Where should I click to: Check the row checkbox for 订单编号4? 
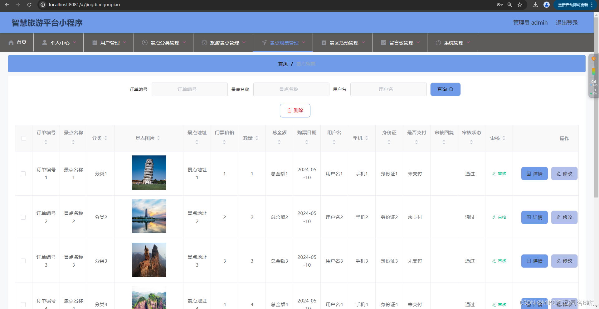point(23,304)
